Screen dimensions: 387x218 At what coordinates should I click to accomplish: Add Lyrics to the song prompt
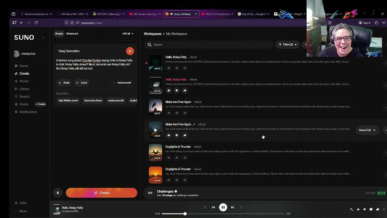[x=82, y=83]
